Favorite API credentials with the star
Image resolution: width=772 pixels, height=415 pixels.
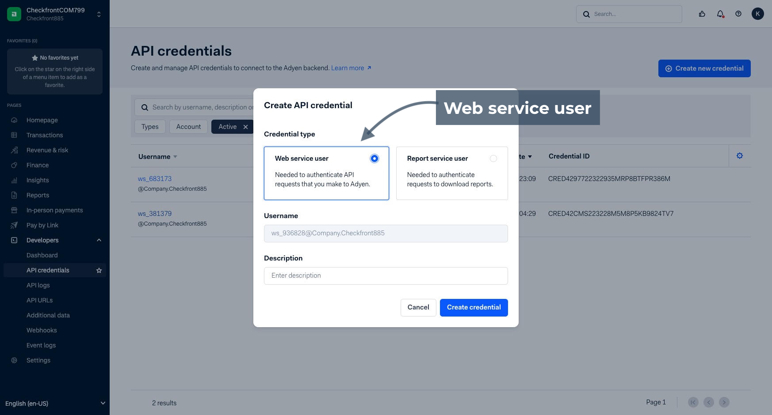[99, 270]
